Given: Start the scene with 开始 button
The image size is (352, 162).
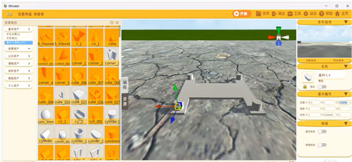Looking at the screenshot, I should pyautogui.click(x=241, y=14).
